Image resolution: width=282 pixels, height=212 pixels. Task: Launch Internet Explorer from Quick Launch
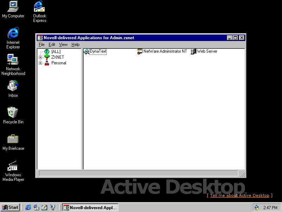[28, 207]
